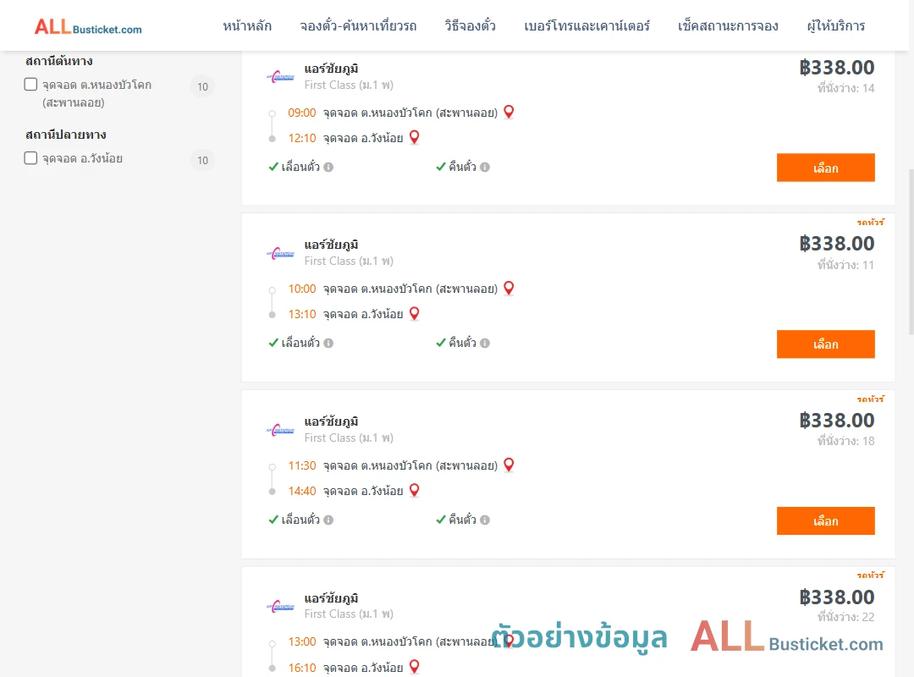Show map pin for 12:10 arrival stop
This screenshot has height=677, width=914.
click(415, 138)
